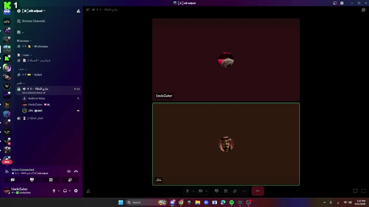
Task: Open File Explorer from the taskbar
Action: click(x=198, y=202)
